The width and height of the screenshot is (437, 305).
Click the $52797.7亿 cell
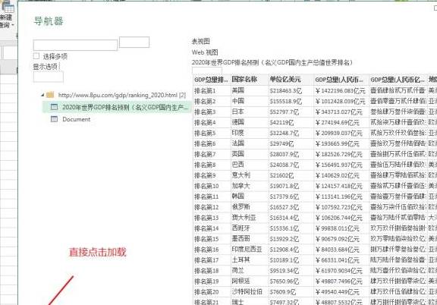[291, 112]
